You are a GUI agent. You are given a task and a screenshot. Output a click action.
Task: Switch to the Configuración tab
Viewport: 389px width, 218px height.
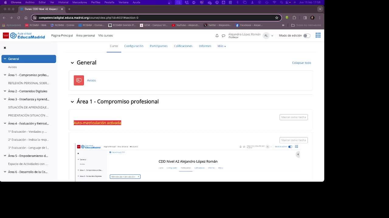pos(134,46)
